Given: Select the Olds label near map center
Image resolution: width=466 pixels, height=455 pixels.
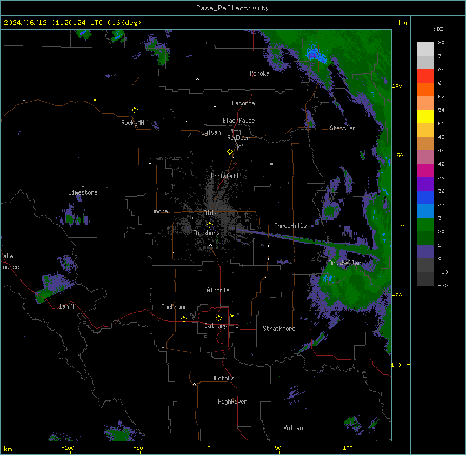Looking at the screenshot, I should [x=210, y=213].
